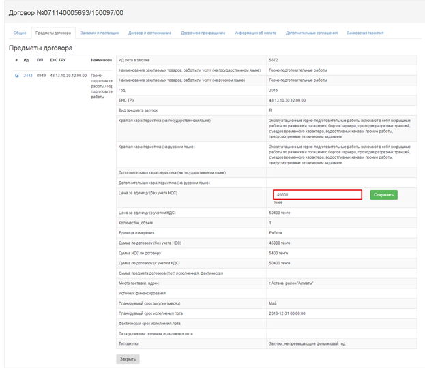
Task: View the Информация об оплате tab
Action: click(254, 33)
